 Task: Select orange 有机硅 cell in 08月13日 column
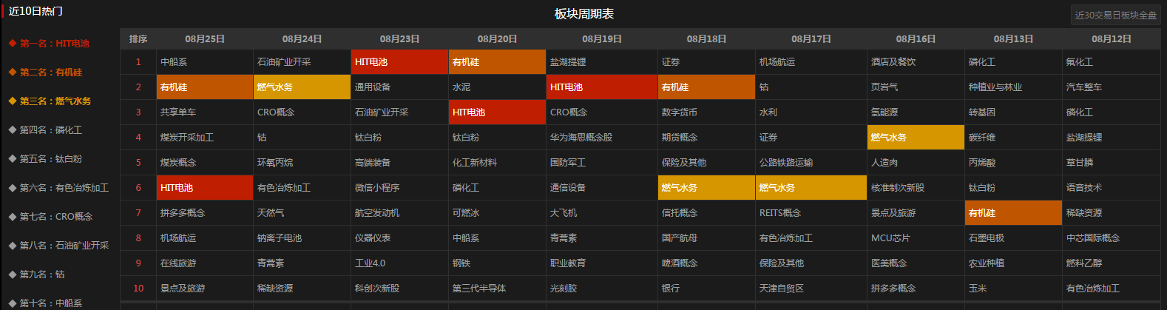[x=1013, y=213]
